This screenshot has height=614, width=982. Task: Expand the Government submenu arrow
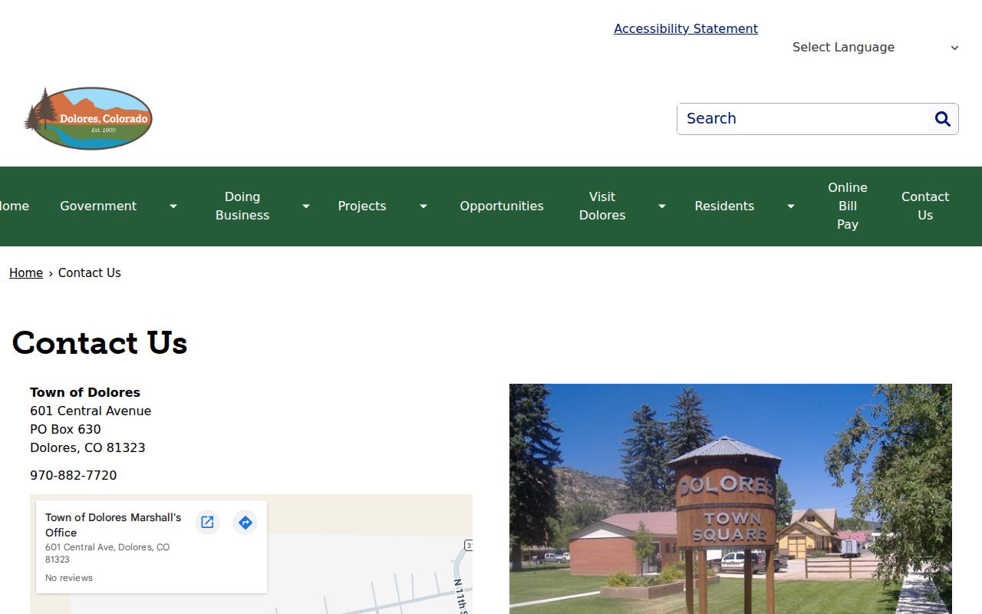(x=173, y=206)
